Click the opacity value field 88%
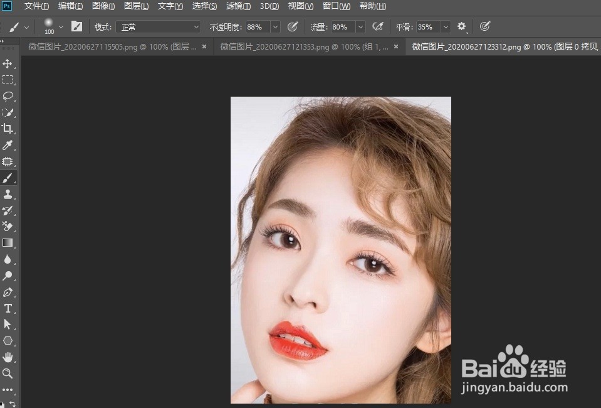 (258, 27)
